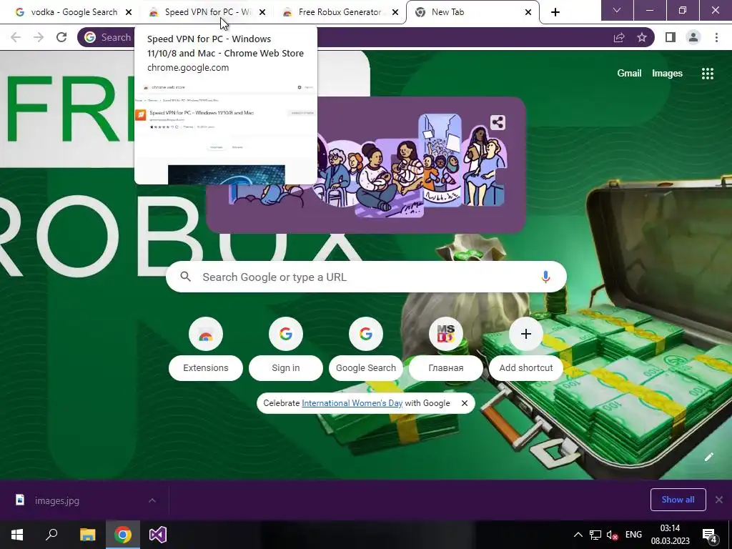Open the Extensions shortcut
Viewport: 732px width, 549px height.
coord(205,349)
